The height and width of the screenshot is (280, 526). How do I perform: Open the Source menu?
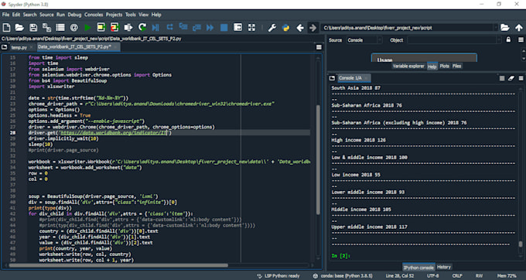46,15
